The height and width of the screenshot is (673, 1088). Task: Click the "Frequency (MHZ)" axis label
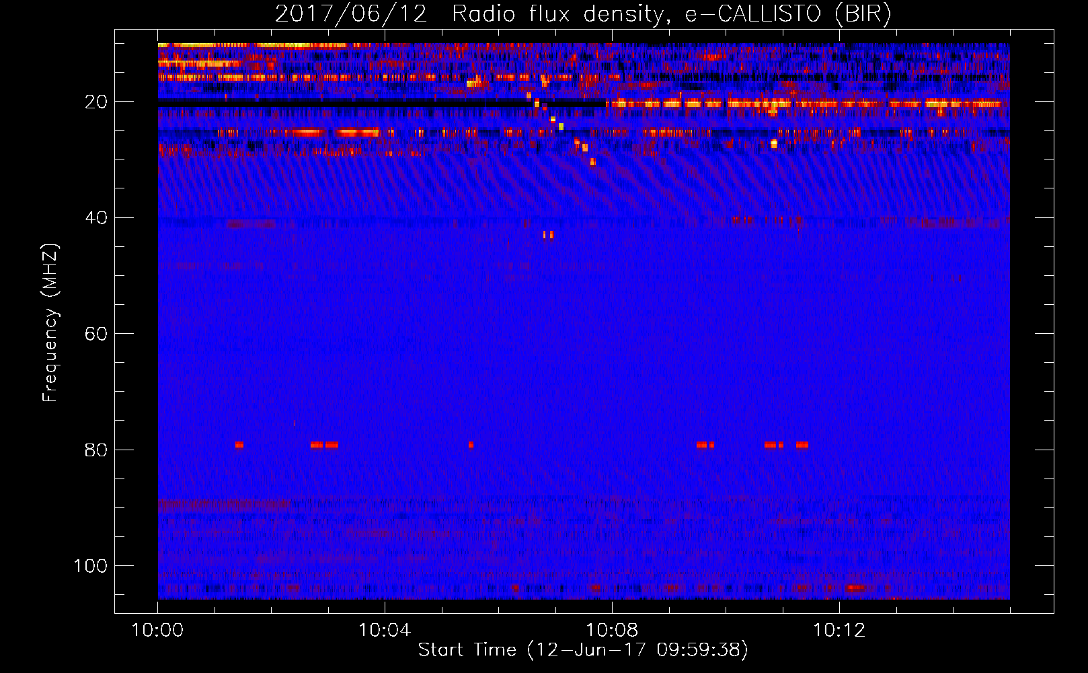50,323
